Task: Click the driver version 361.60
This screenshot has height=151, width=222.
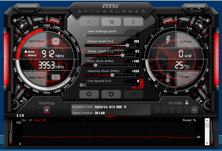Action: tap(100, 113)
